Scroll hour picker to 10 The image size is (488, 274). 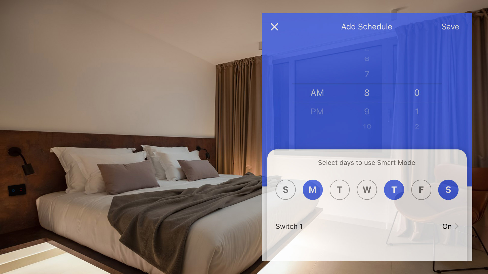pyautogui.click(x=366, y=126)
